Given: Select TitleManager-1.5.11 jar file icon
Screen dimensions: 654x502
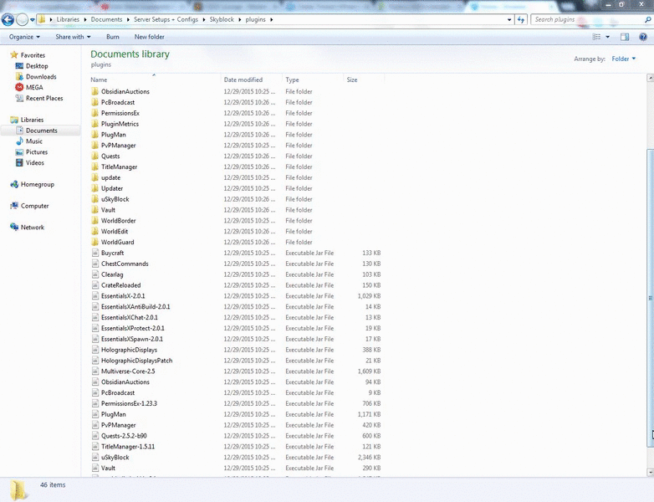Looking at the screenshot, I should [95, 447].
